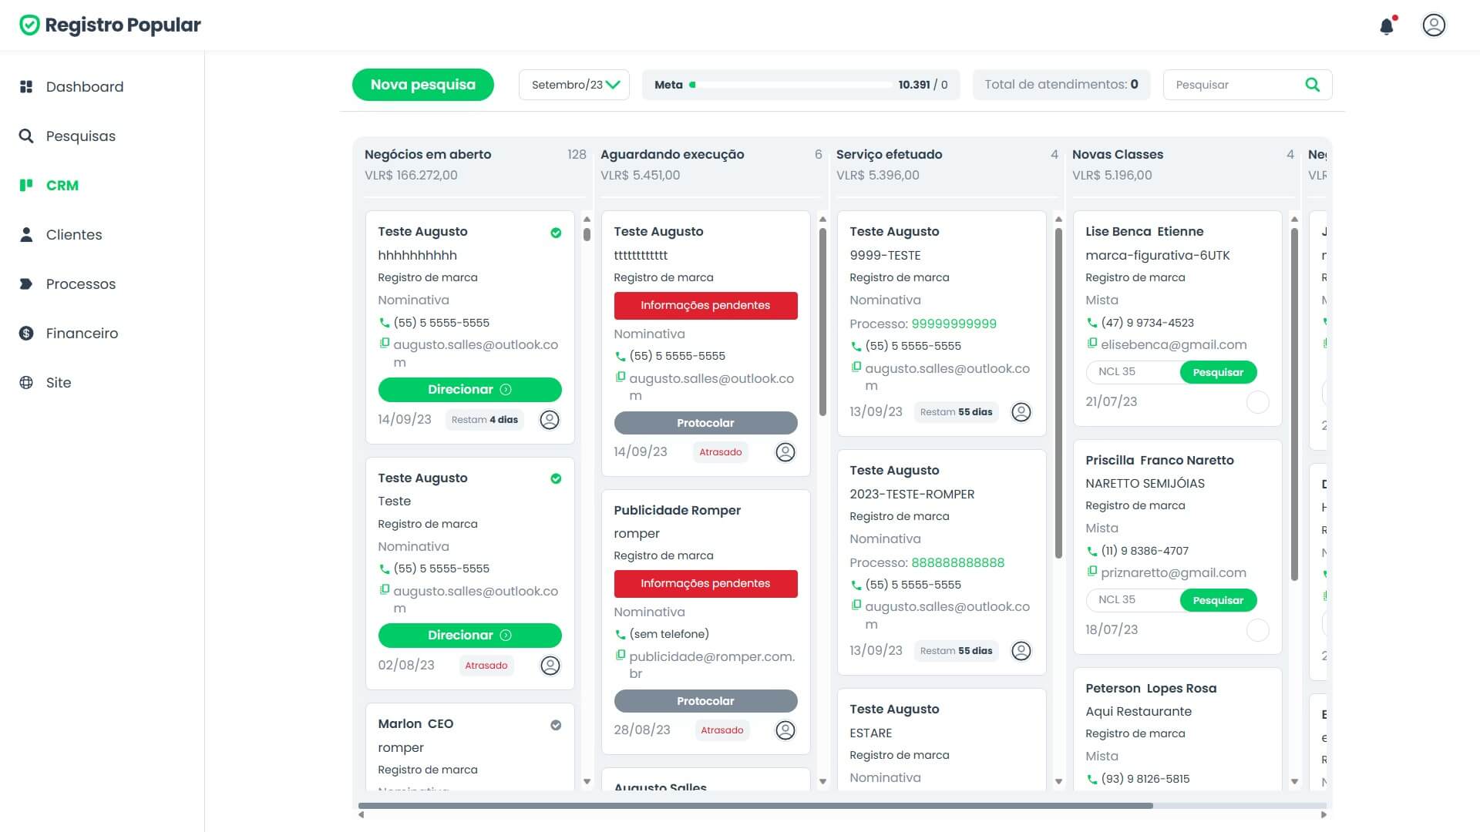Click the search magnifier icon in Pesquisar field
The image size is (1480, 832).
[1312, 85]
